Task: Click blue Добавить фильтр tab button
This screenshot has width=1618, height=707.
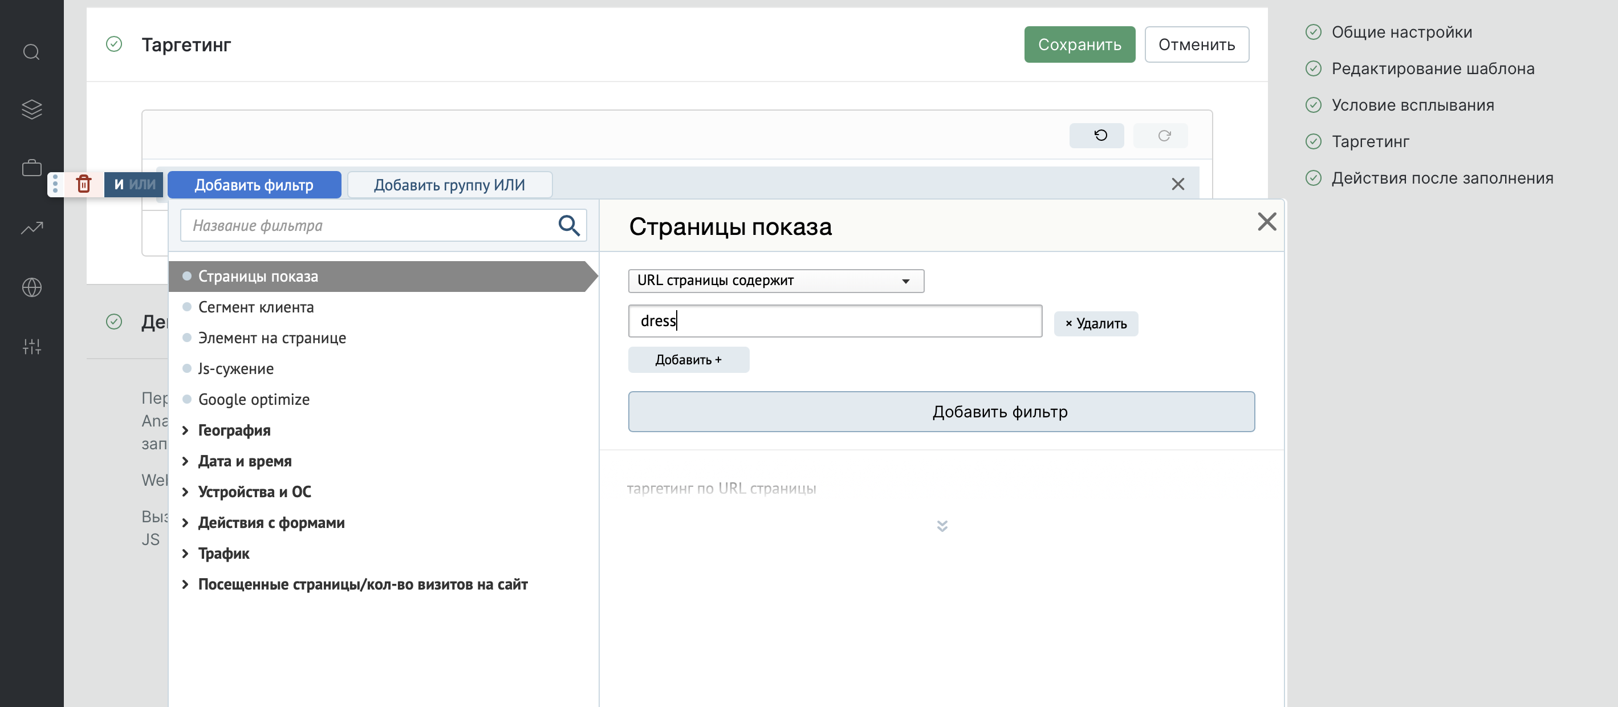Action: [x=254, y=185]
